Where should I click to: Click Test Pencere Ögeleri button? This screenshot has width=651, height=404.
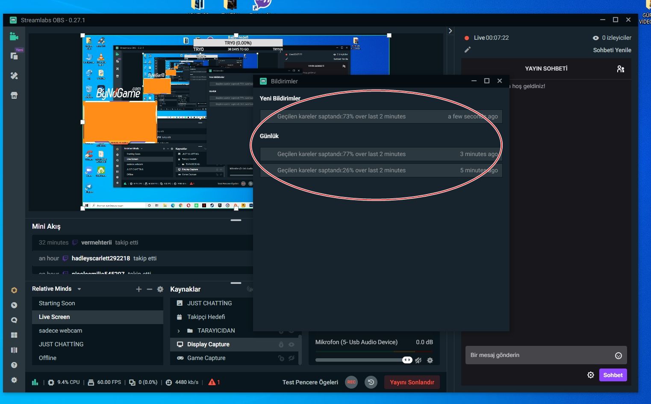[x=310, y=382]
